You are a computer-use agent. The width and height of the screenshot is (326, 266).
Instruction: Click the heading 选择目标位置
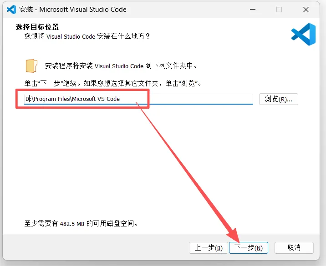coord(37,27)
